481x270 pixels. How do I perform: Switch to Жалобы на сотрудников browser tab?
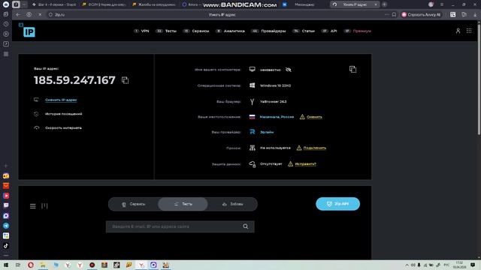(x=153, y=4)
